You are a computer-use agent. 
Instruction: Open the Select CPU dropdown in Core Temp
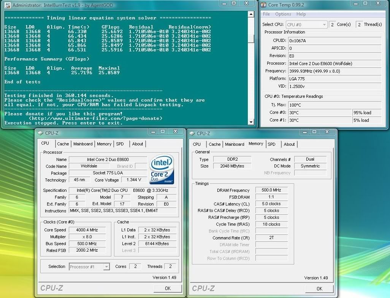tap(306, 25)
